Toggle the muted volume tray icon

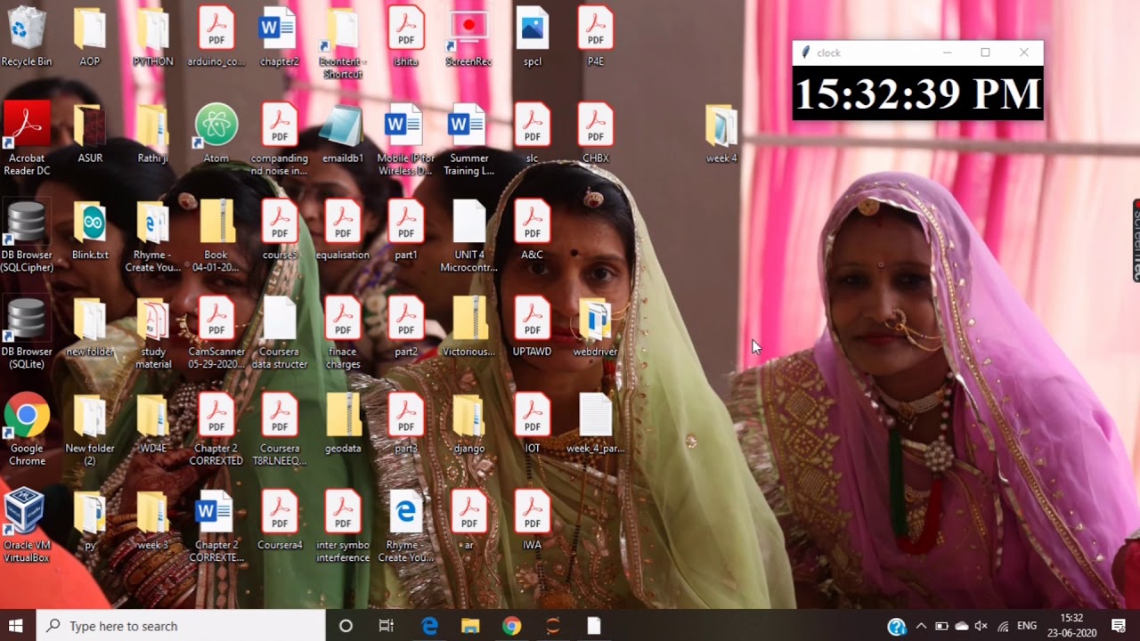point(981,626)
